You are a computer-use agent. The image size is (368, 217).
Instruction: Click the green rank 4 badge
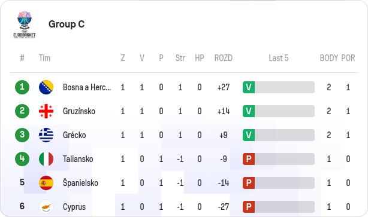click(22, 159)
